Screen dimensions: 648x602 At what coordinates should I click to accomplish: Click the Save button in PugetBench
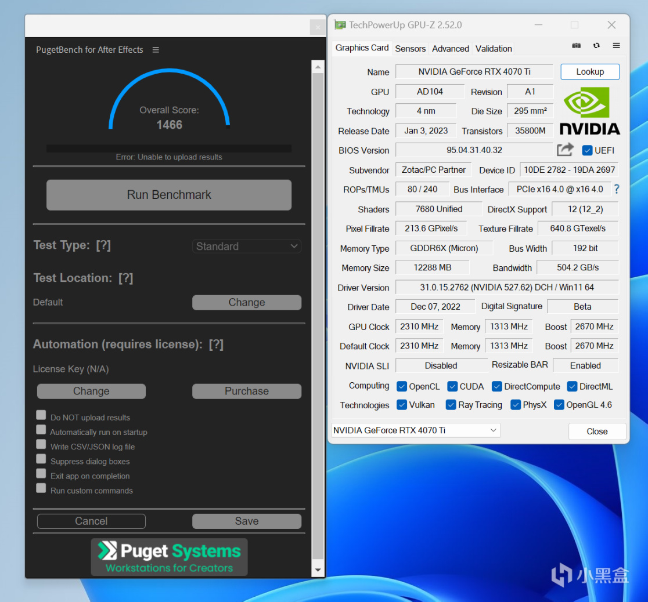(247, 521)
